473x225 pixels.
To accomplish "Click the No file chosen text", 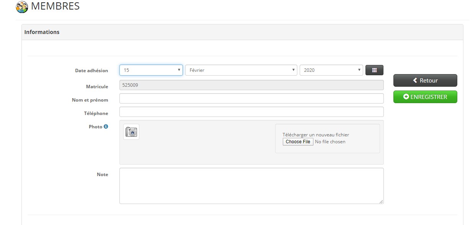I will click(x=330, y=142).
